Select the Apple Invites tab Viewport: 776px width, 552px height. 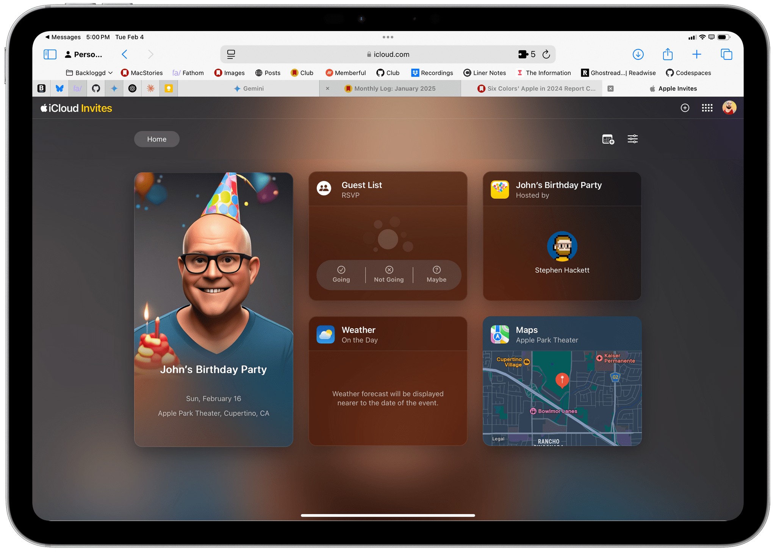click(x=673, y=89)
